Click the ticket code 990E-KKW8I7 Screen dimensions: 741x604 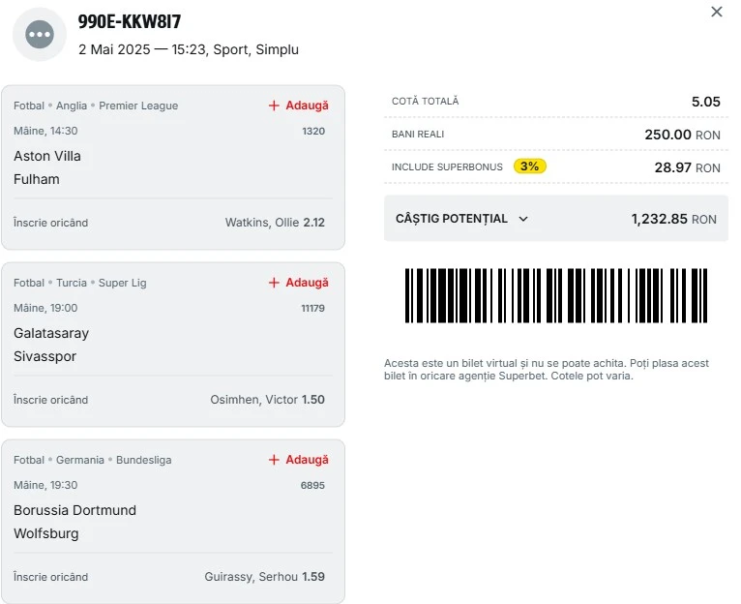[130, 22]
